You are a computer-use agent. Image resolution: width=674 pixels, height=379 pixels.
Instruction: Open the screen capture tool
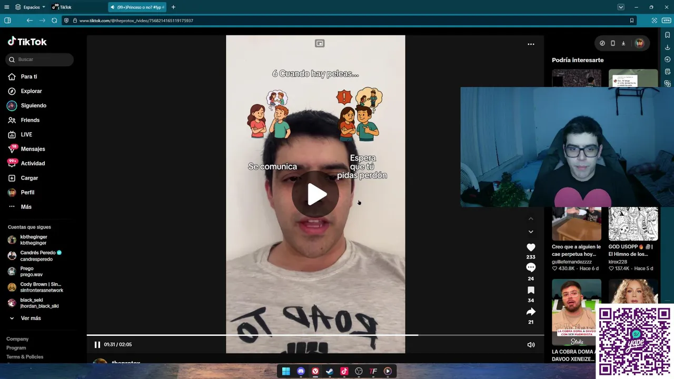click(655, 21)
